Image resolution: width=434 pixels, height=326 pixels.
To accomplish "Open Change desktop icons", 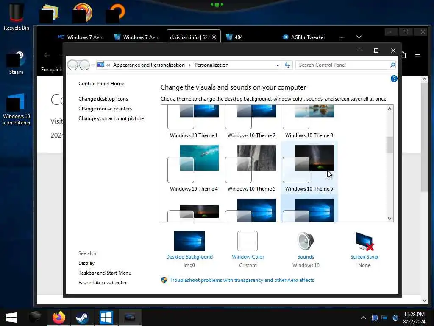I will coord(103,98).
